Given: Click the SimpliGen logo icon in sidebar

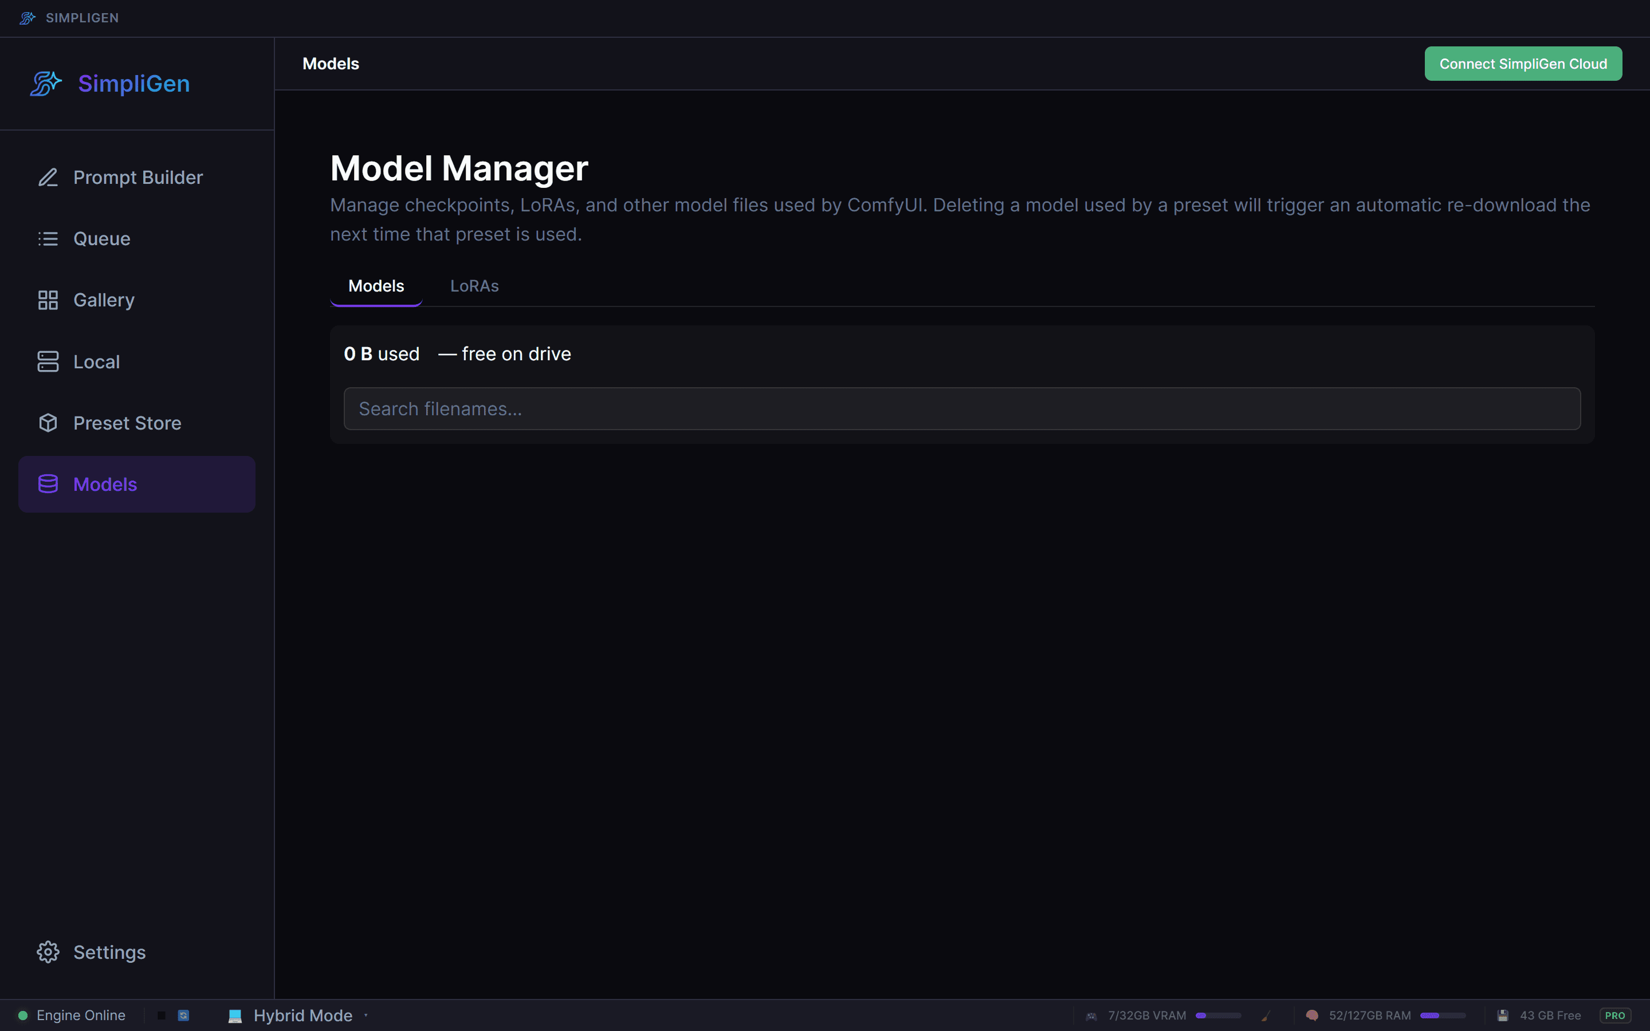Looking at the screenshot, I should coord(46,84).
